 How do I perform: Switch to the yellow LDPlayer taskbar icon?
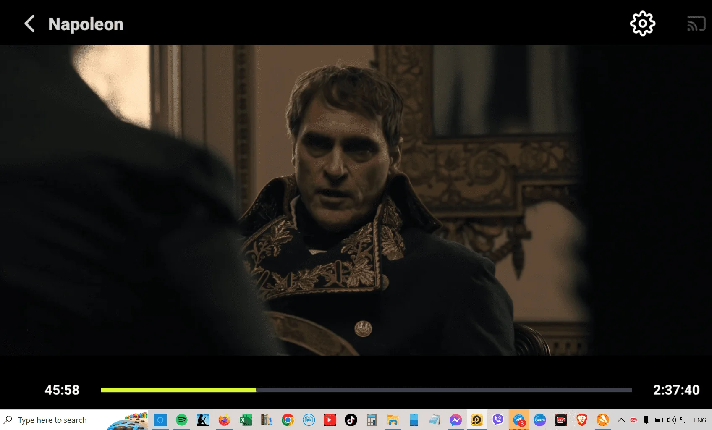tap(476, 420)
